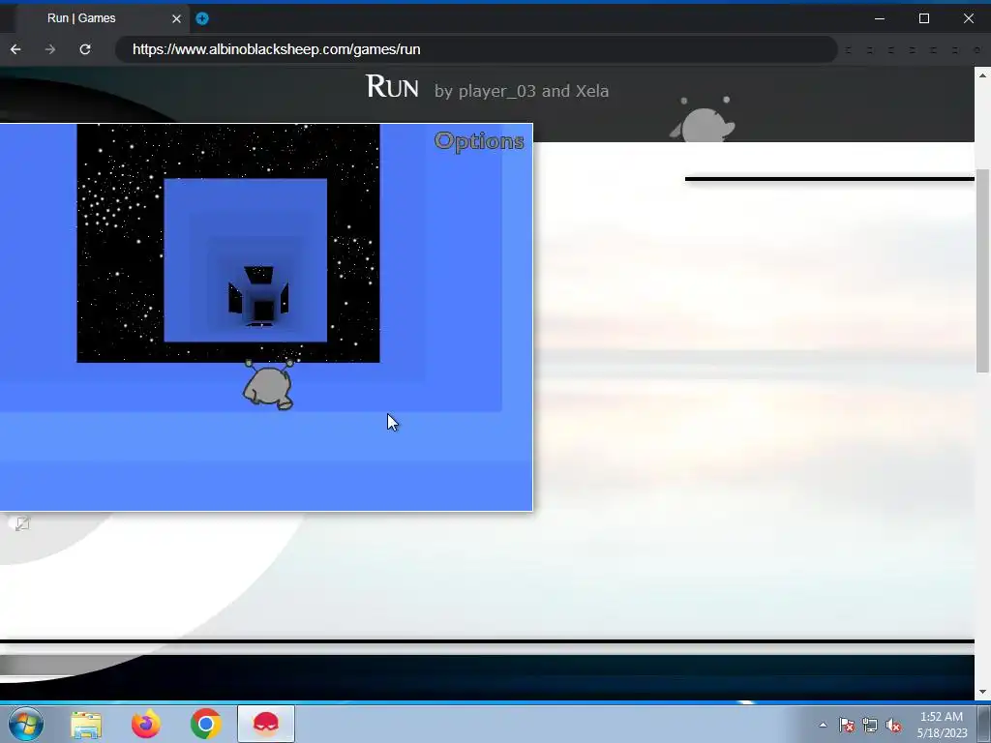
Task: Click the page scrollbar up arrow
Action: [983, 75]
